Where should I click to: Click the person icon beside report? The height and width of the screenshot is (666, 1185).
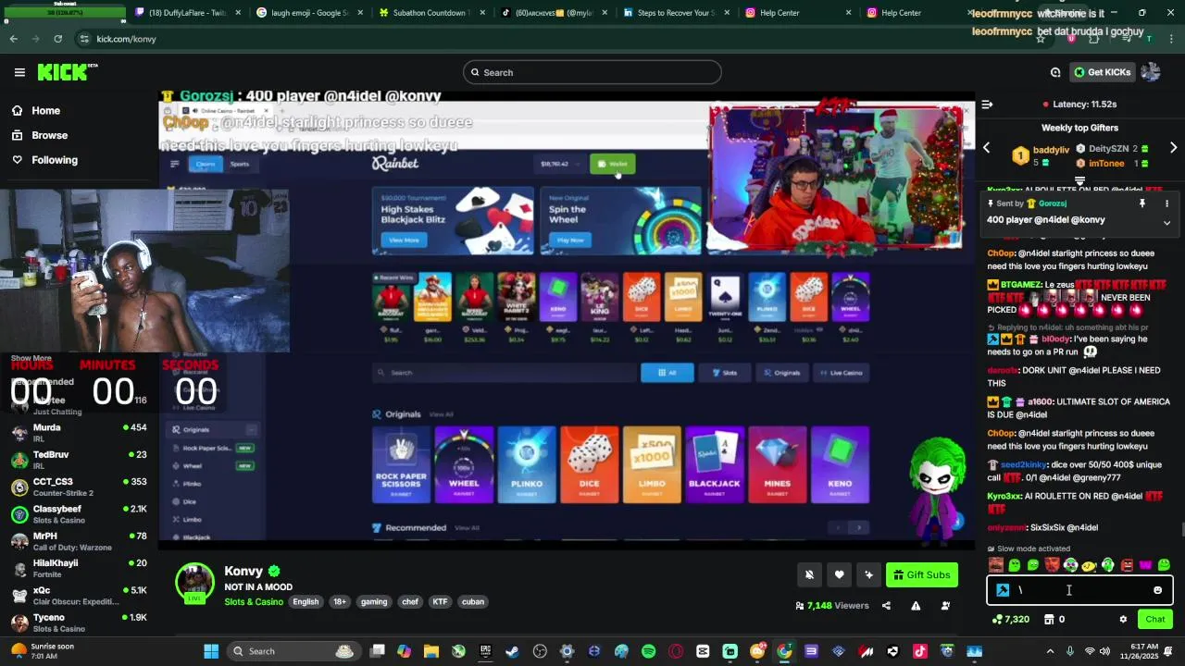(x=945, y=606)
